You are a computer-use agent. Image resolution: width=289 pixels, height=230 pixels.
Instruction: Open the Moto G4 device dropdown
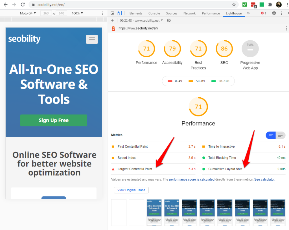[x=28, y=13]
